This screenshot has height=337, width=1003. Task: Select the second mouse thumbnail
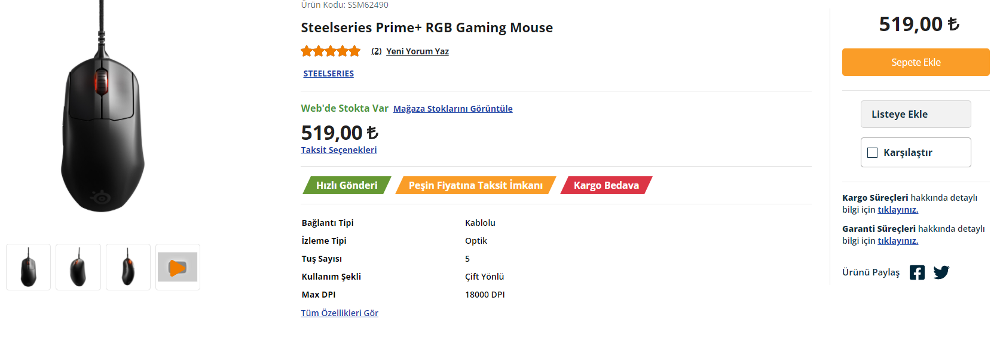(78, 267)
